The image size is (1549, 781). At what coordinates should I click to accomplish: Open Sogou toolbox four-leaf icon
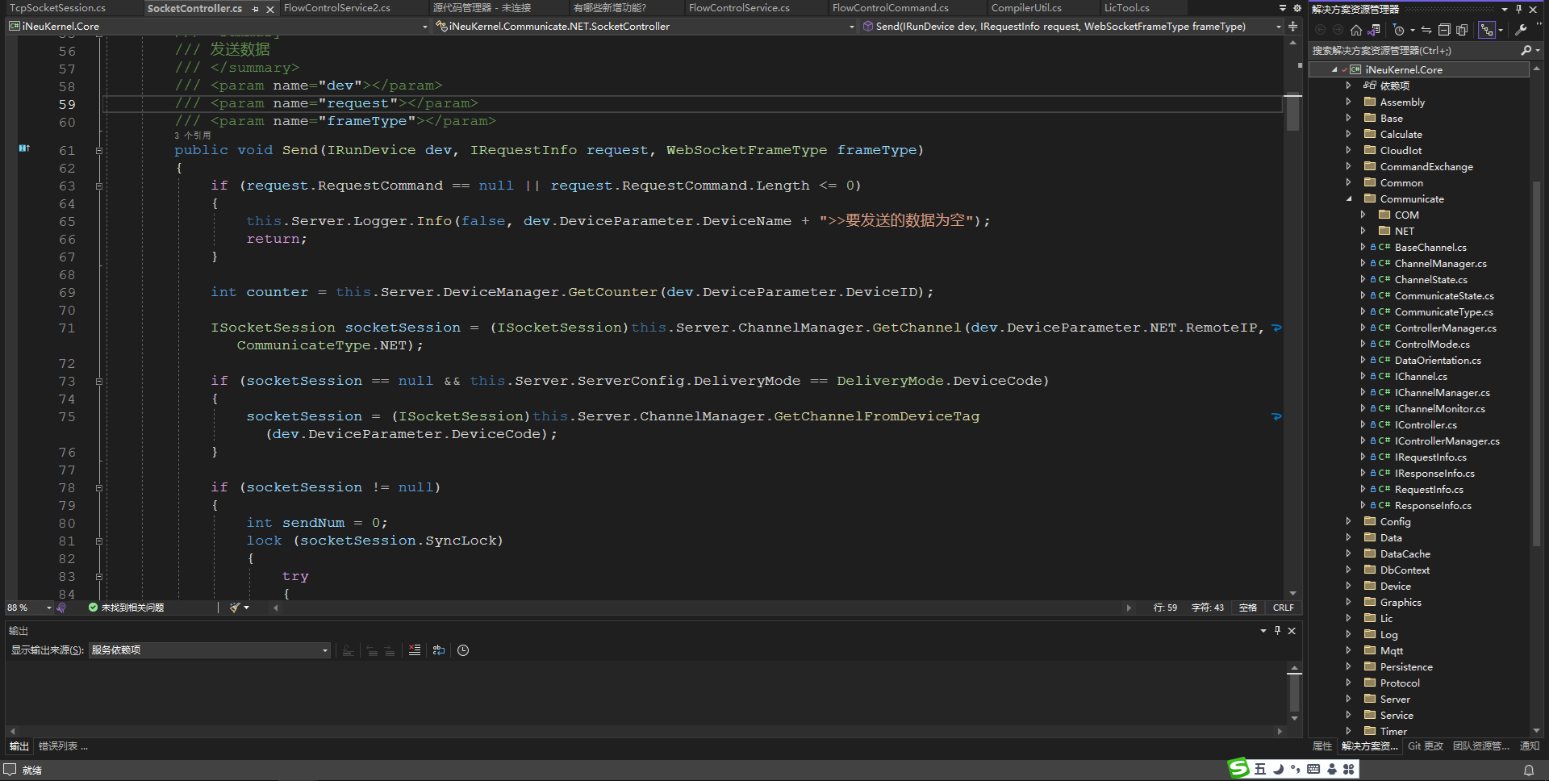click(1348, 769)
